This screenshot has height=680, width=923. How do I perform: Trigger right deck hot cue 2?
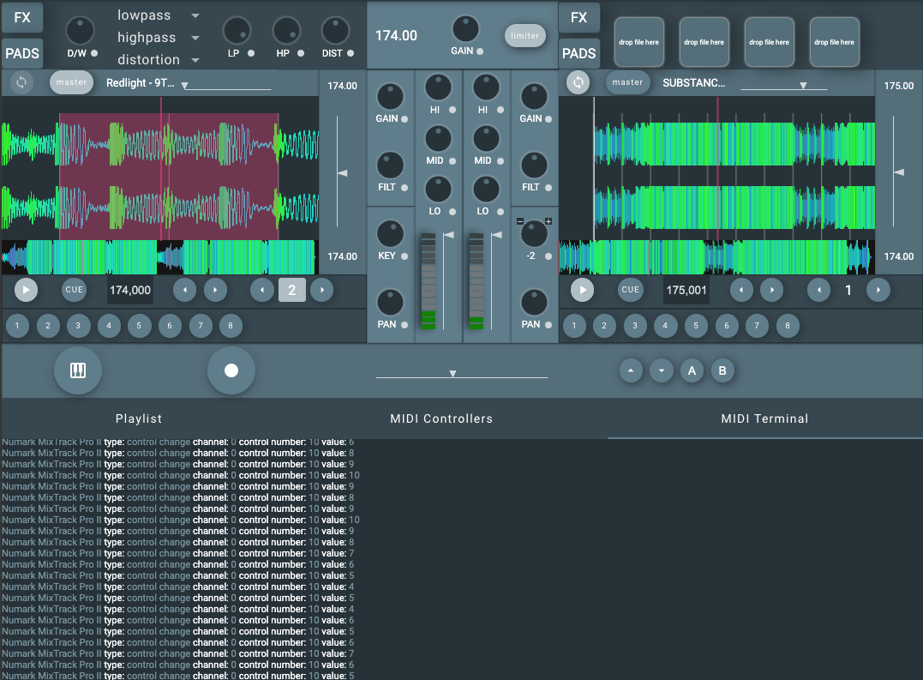[604, 326]
